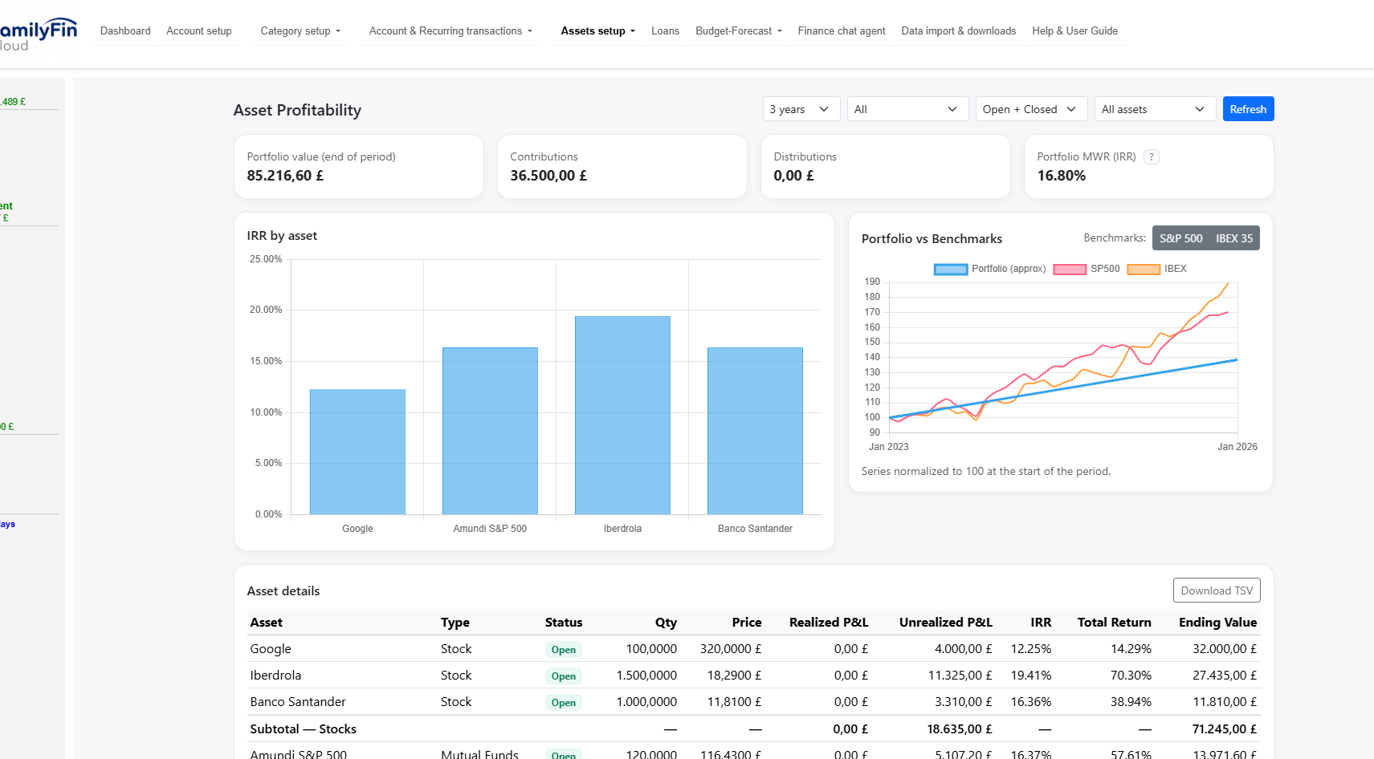
Task: Click the Open status badge for Iberdrola
Action: coord(564,676)
